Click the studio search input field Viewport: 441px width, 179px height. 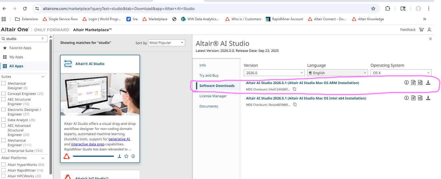click(23, 38)
